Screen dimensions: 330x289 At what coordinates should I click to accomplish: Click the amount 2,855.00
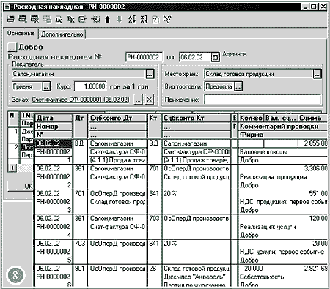pos(315,143)
